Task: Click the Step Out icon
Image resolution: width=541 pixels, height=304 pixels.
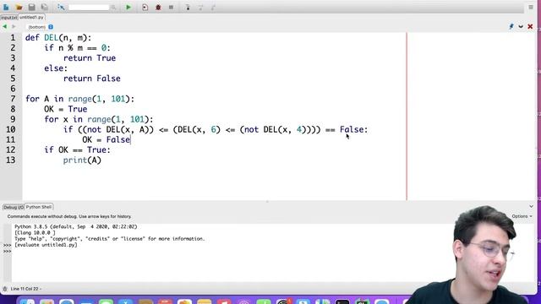Action: pyautogui.click(x=213, y=8)
